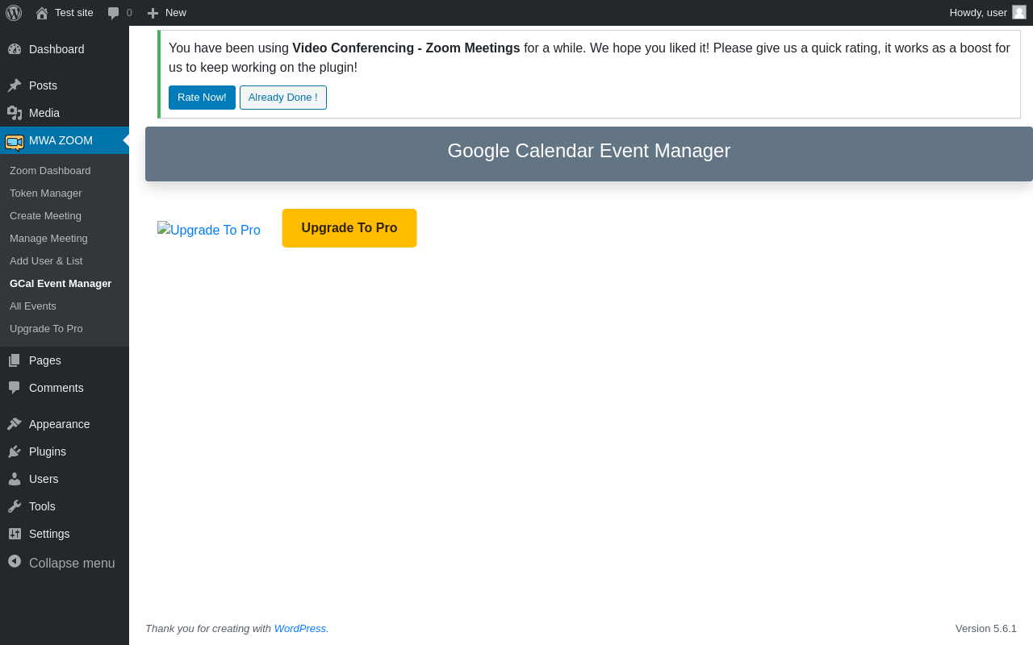Click the MWA ZOOM camera icon

(x=15, y=142)
